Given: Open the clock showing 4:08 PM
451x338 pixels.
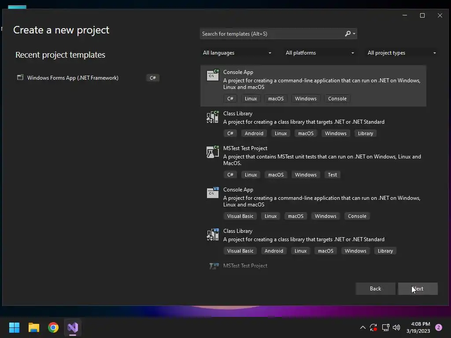Looking at the screenshot, I should 418,327.
